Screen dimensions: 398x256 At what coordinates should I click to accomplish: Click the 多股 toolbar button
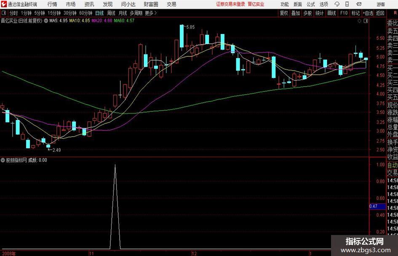pos(307,13)
